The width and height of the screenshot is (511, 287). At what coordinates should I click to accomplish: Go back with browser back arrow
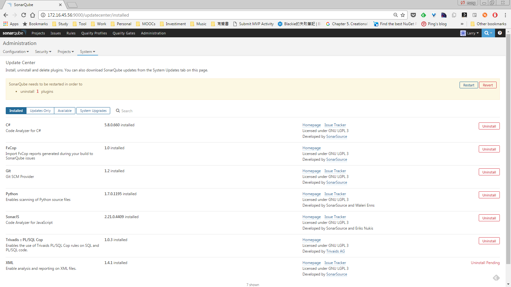[6, 15]
